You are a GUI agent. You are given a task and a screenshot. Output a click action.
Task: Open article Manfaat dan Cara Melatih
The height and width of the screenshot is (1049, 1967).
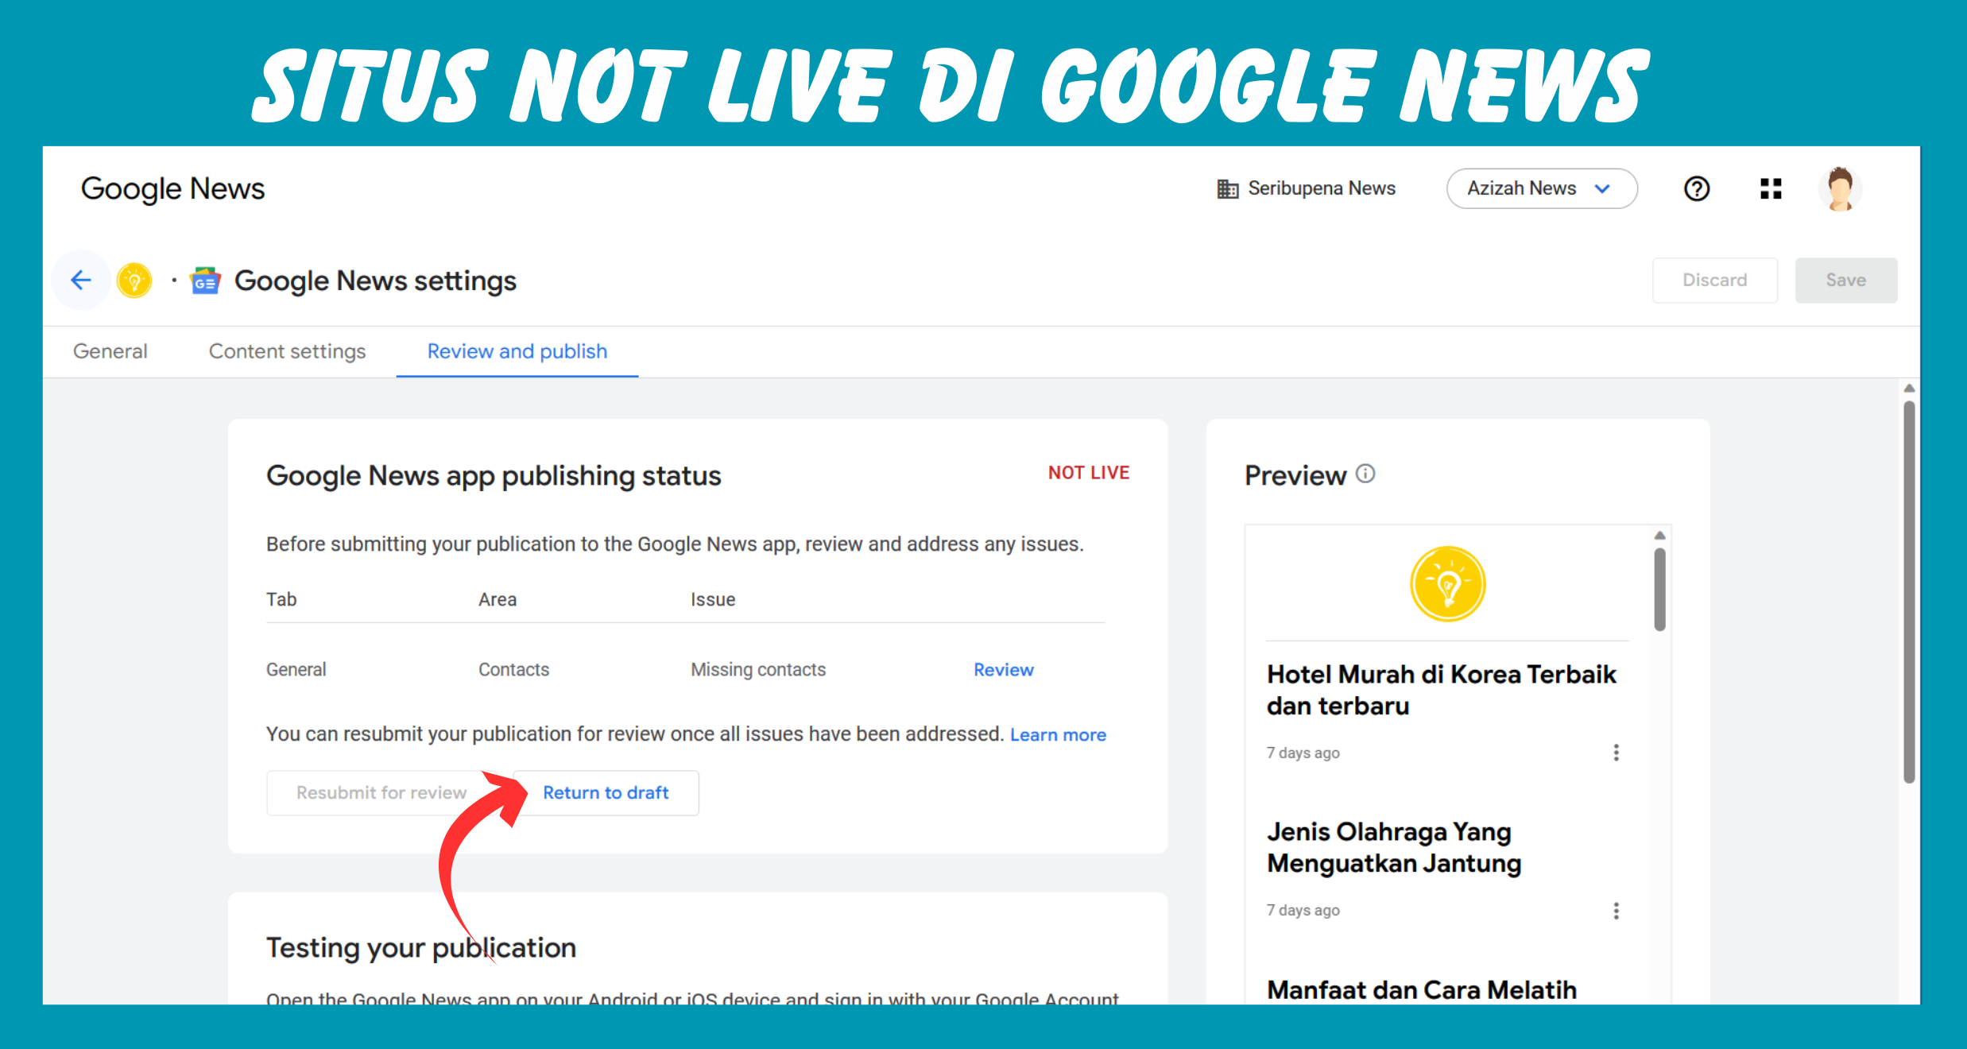(1422, 990)
